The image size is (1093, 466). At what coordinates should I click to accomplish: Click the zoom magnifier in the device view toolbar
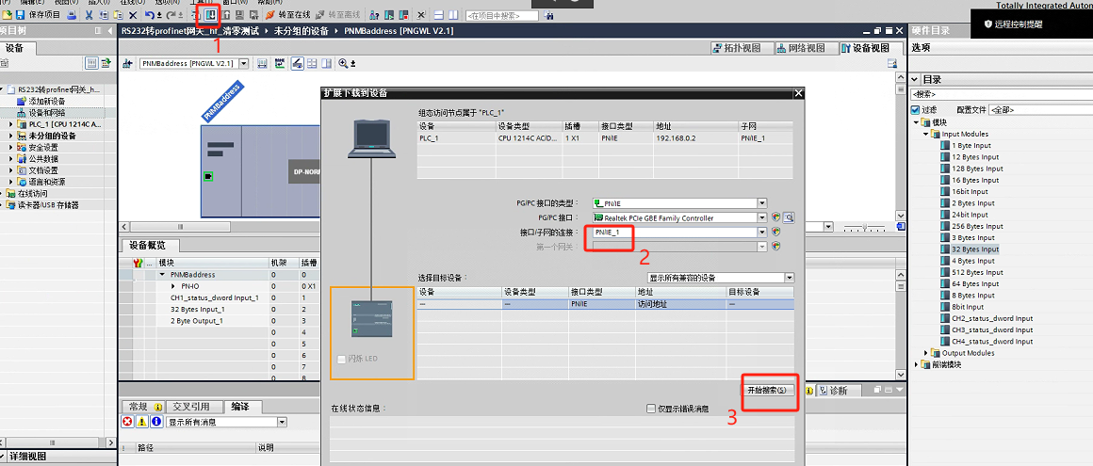click(x=344, y=63)
